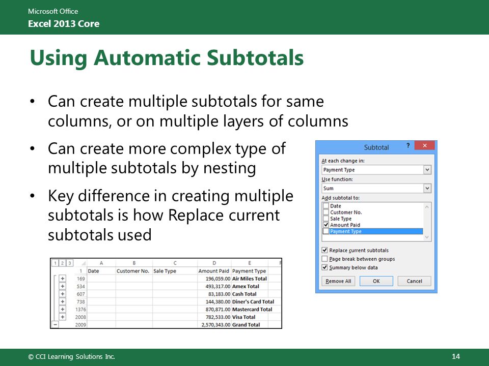Check the Date checkbox in subtotal list
The width and height of the screenshot is (489, 366).
pos(326,206)
